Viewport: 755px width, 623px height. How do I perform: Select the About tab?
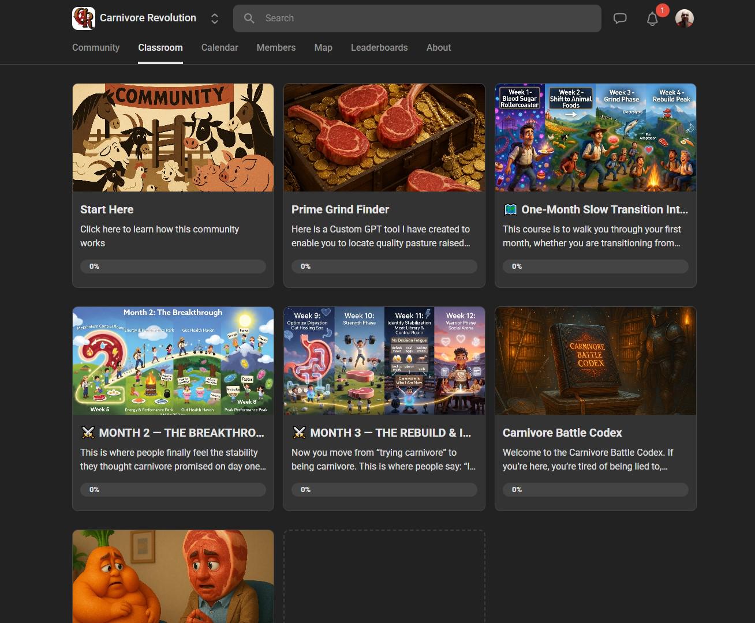[439, 48]
